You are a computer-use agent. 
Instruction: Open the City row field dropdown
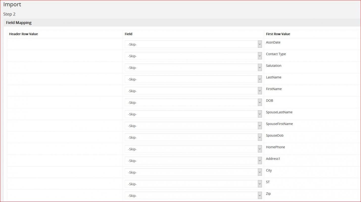[x=193, y=172]
